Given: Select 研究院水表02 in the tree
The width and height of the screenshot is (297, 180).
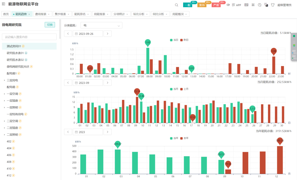Looking at the screenshot, I should pyautogui.click(x=29, y=60).
